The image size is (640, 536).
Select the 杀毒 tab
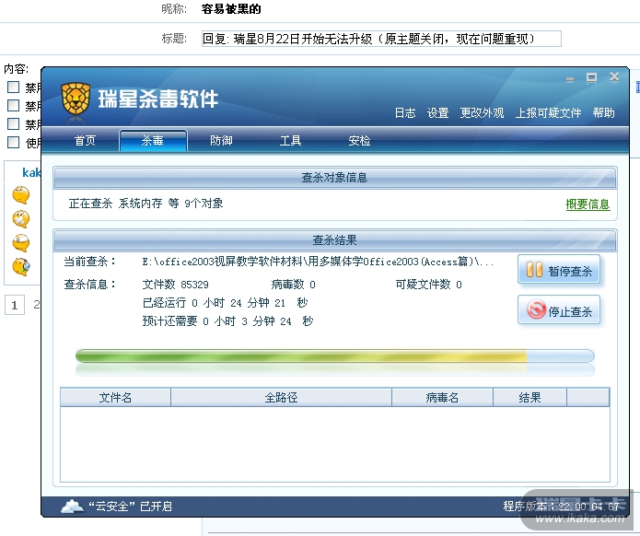coord(153,140)
